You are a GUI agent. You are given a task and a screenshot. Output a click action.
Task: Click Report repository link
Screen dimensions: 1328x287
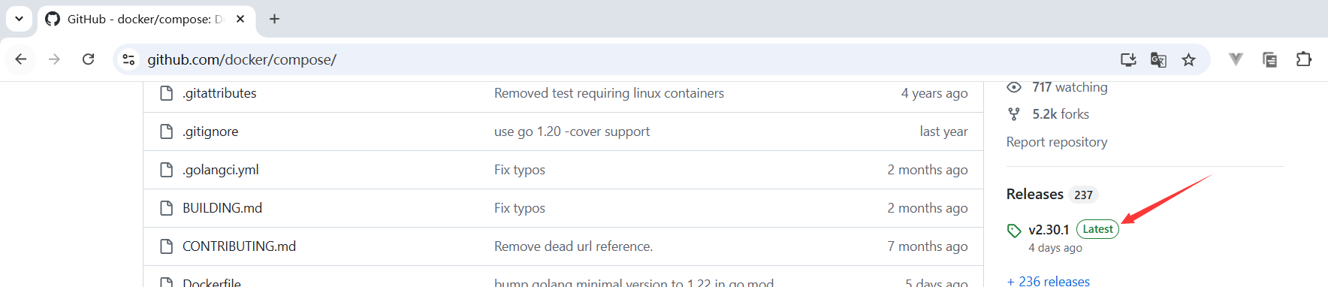(1057, 142)
